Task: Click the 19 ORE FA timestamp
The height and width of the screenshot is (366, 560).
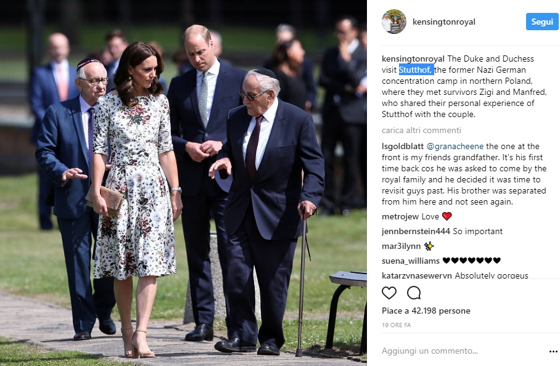Action: 397,325
